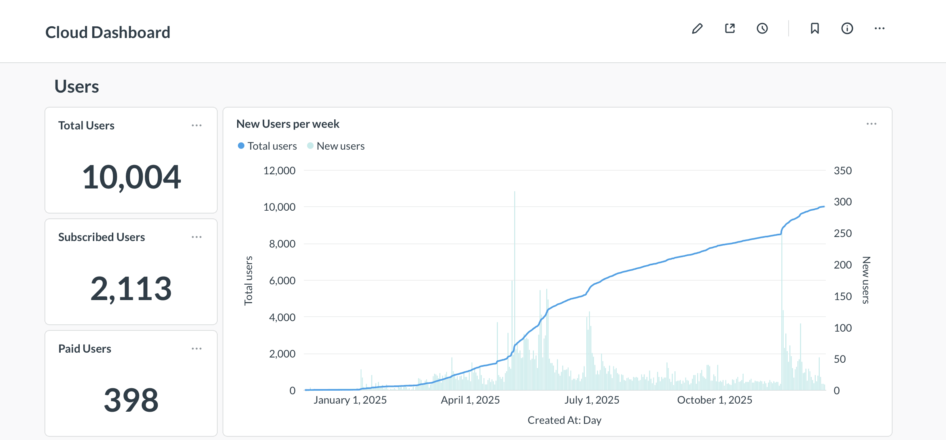Toggle the New users legend series

(340, 146)
